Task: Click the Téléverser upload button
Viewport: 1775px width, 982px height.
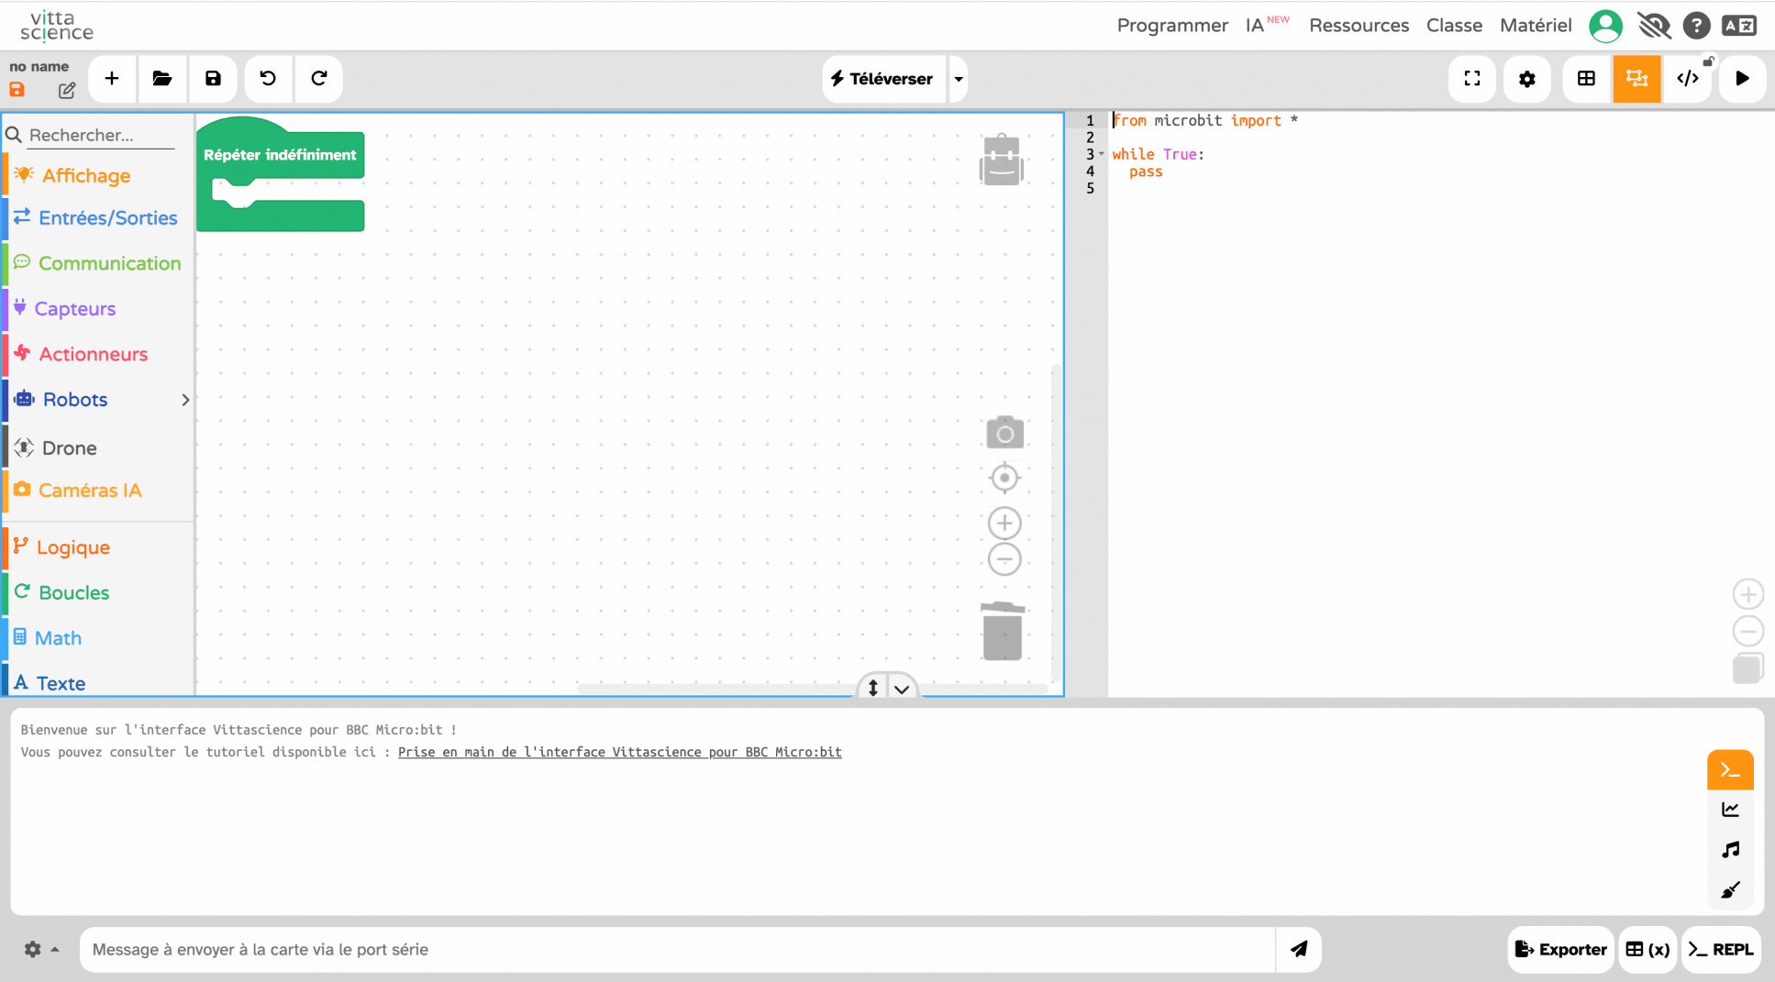Action: tap(883, 79)
